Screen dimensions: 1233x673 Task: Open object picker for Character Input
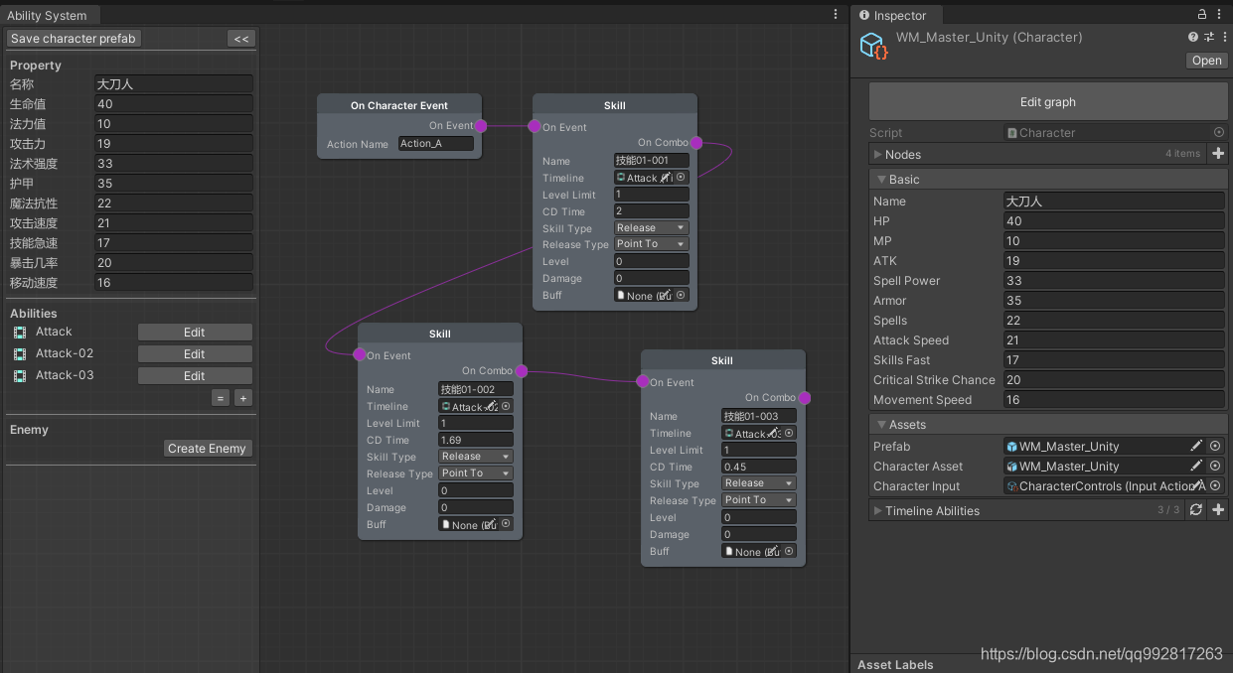(x=1215, y=486)
